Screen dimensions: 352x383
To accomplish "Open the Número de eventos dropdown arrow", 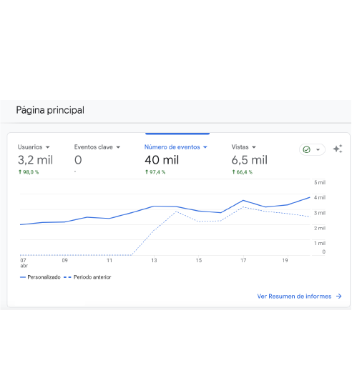I will click(205, 147).
